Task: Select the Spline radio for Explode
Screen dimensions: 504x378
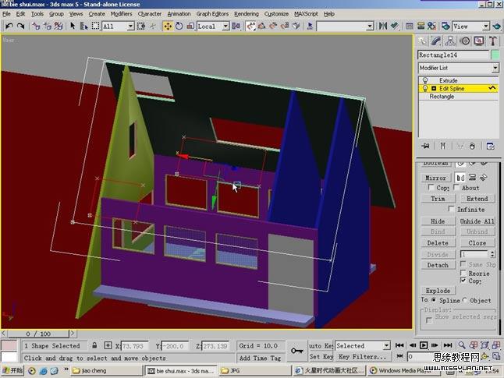Action: coord(434,300)
